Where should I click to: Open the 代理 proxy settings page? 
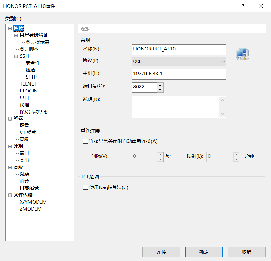point(24,104)
